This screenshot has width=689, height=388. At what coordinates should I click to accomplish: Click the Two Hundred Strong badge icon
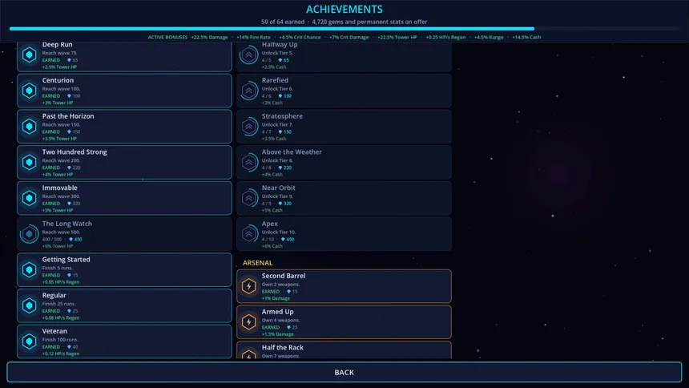click(x=30, y=162)
